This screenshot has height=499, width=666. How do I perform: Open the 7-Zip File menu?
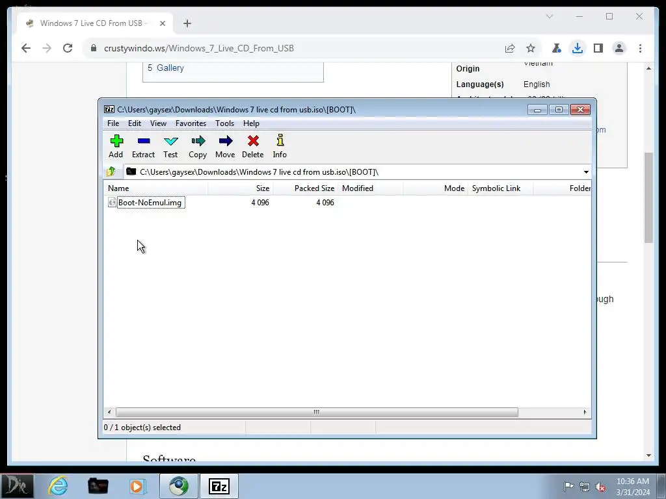click(x=113, y=123)
